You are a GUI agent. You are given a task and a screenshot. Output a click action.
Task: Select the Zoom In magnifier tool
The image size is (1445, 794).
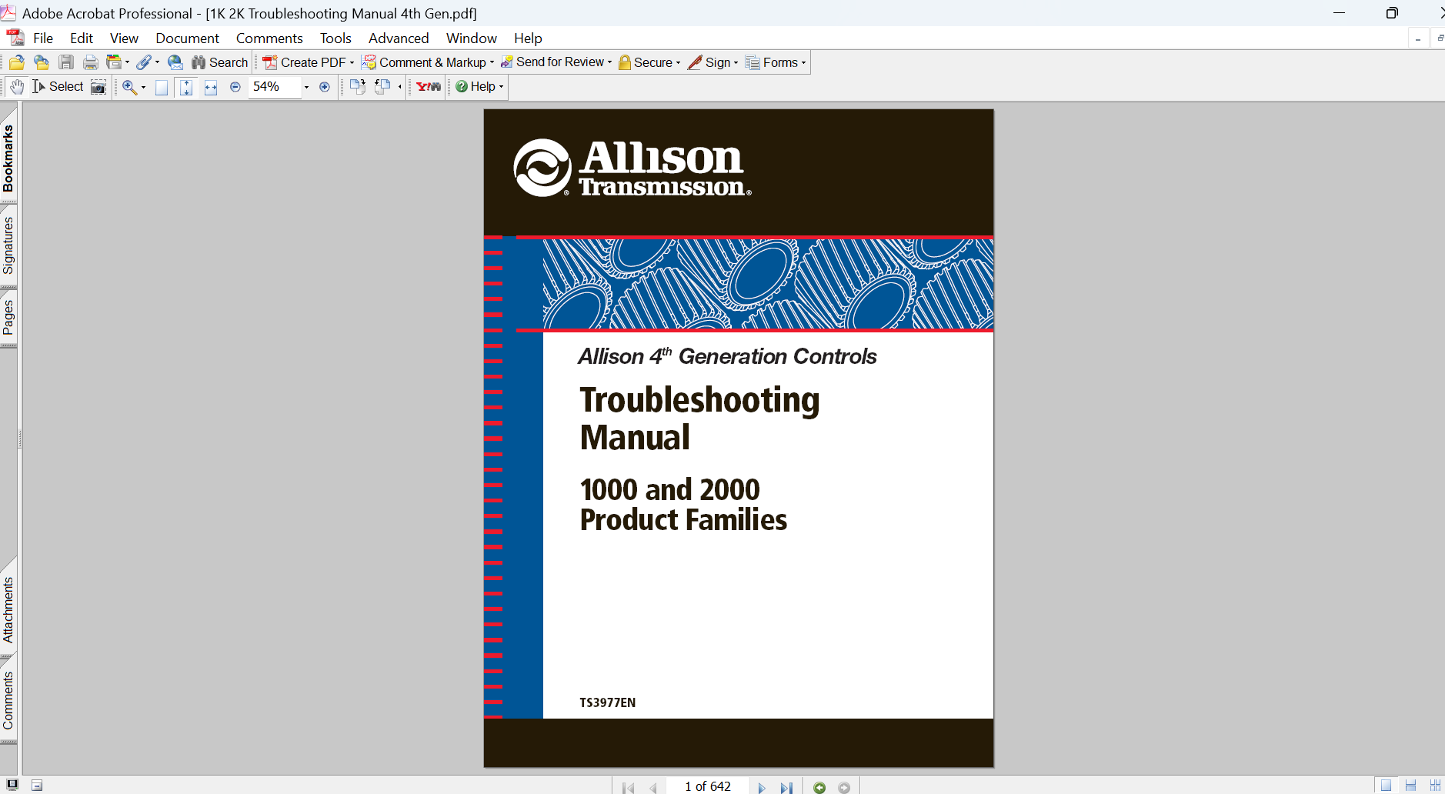coord(129,87)
